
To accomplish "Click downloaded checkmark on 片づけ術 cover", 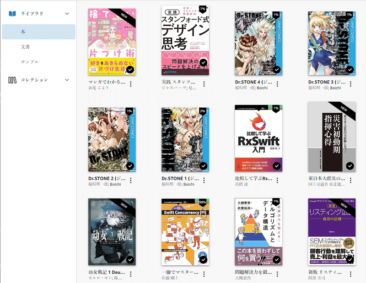I will click(x=130, y=70).
